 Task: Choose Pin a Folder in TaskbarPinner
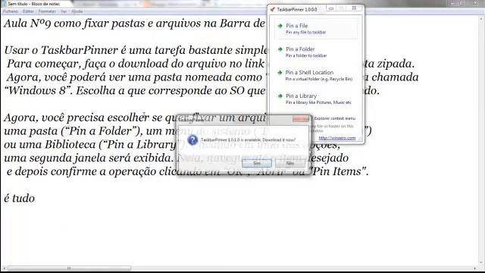(x=316, y=52)
